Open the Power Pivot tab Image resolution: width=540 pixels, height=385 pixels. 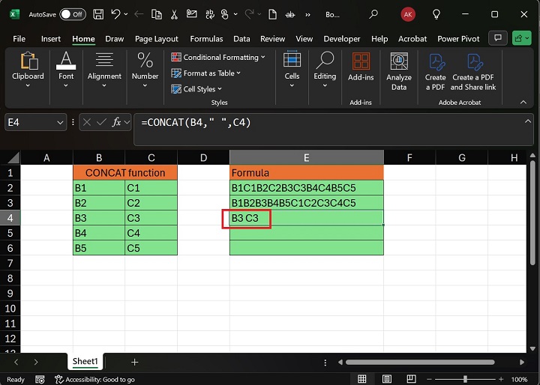pos(459,39)
